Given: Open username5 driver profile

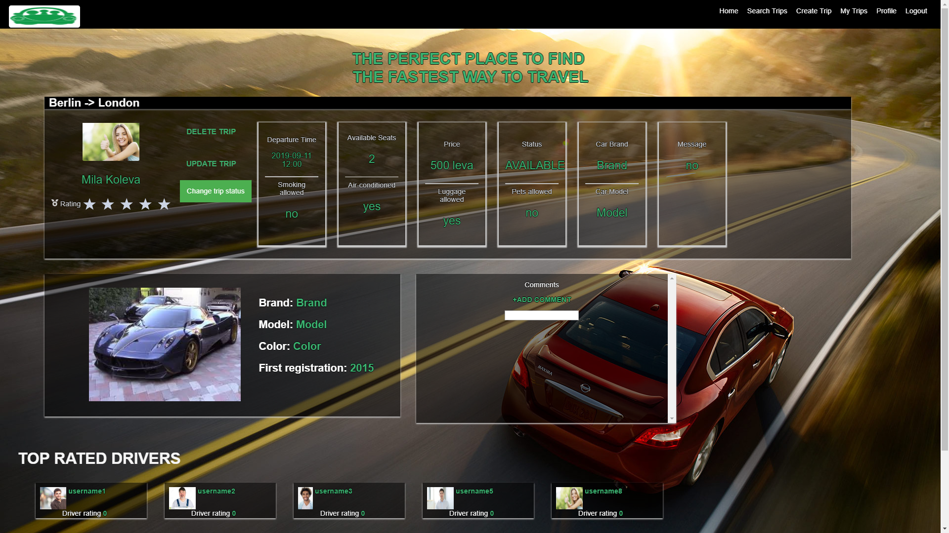Looking at the screenshot, I should tap(474, 491).
